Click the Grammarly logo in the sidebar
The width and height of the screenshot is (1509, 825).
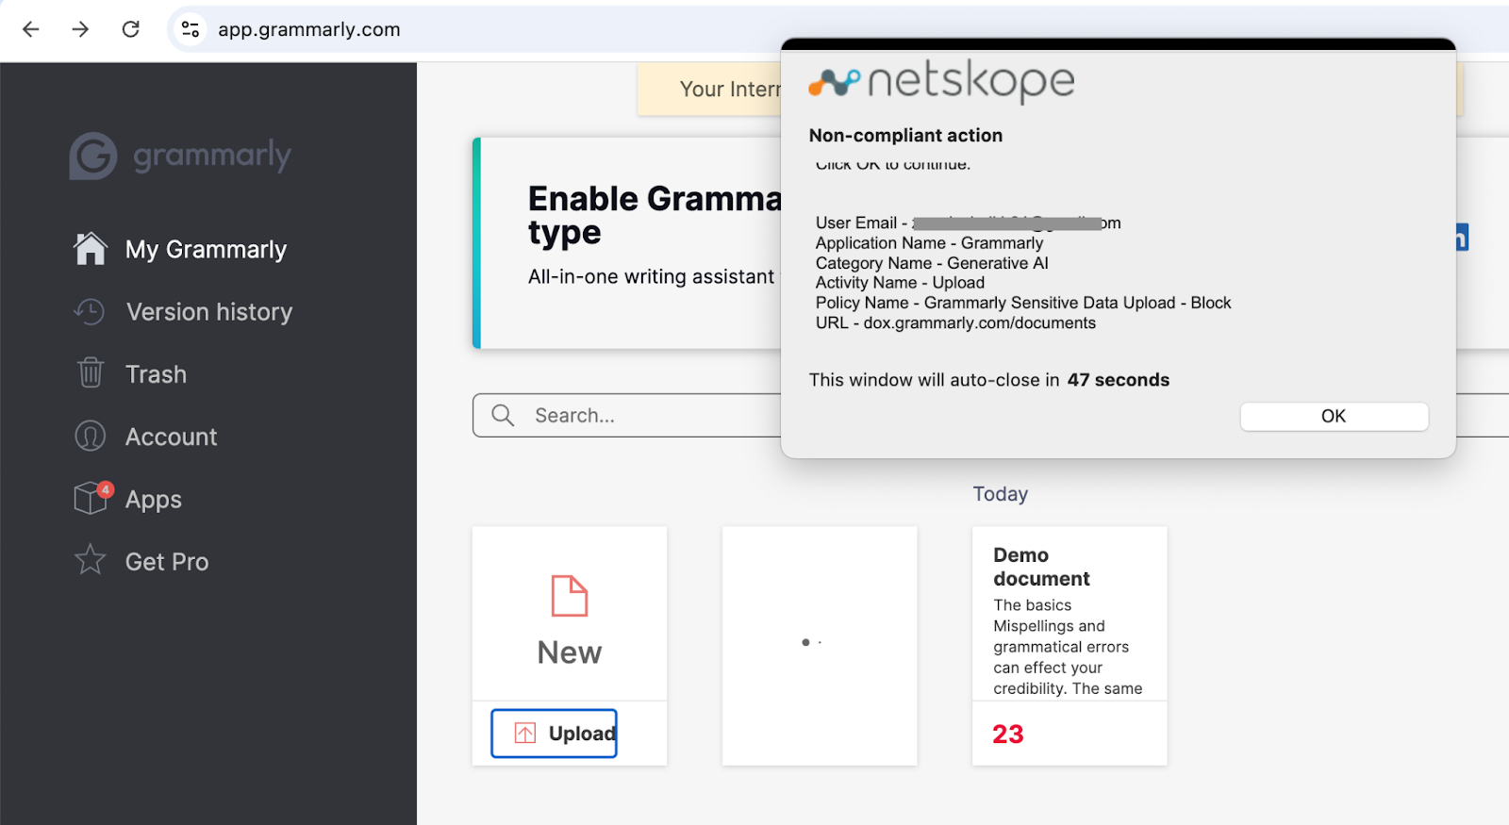coord(180,156)
